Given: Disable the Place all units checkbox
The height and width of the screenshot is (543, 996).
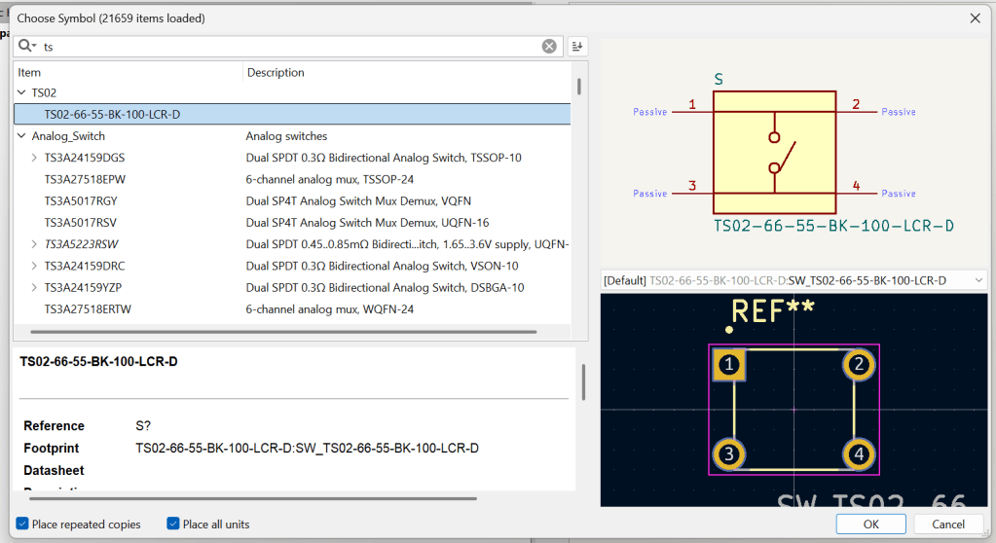Looking at the screenshot, I should pos(173,525).
